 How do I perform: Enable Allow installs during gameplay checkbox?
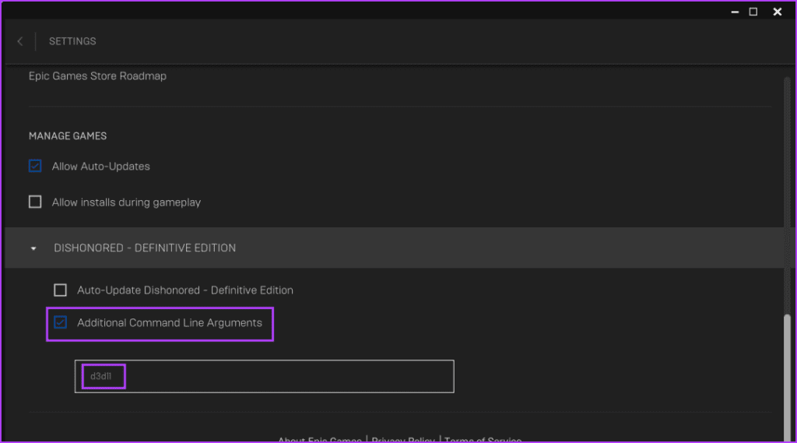[35, 202]
